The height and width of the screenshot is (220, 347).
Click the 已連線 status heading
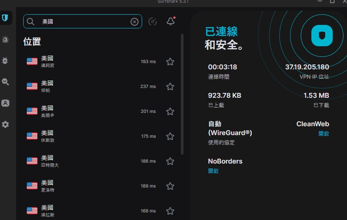tap(221, 32)
